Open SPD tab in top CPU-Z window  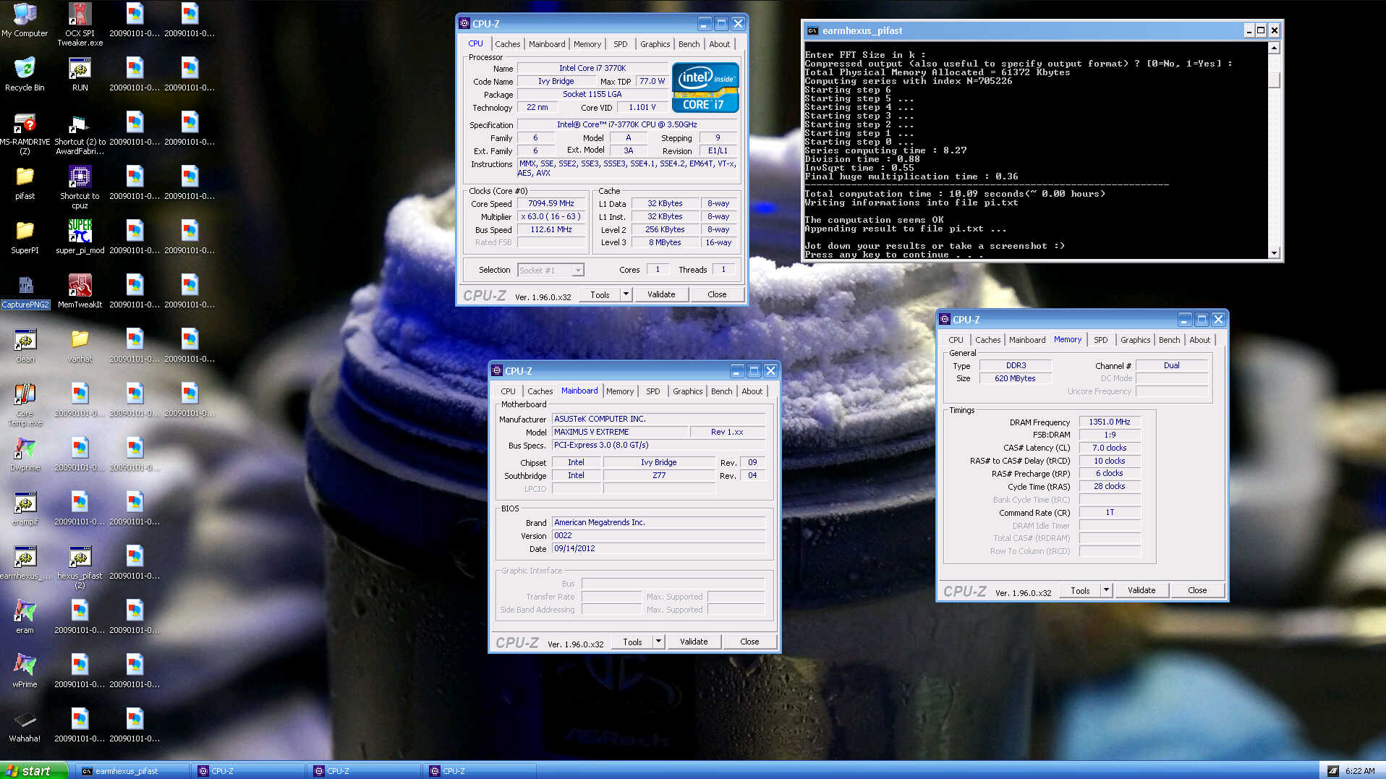[x=620, y=44]
